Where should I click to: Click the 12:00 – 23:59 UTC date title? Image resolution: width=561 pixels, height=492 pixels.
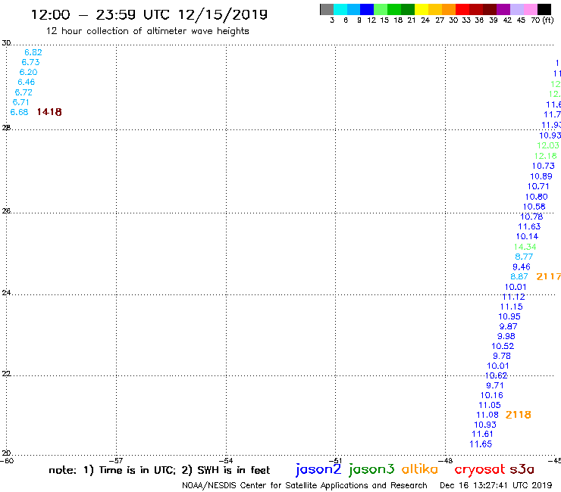149,14
